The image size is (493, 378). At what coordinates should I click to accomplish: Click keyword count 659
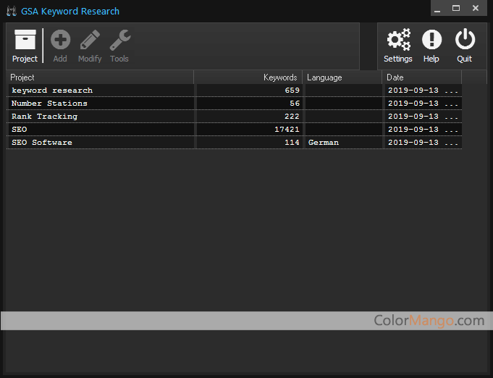coord(292,91)
